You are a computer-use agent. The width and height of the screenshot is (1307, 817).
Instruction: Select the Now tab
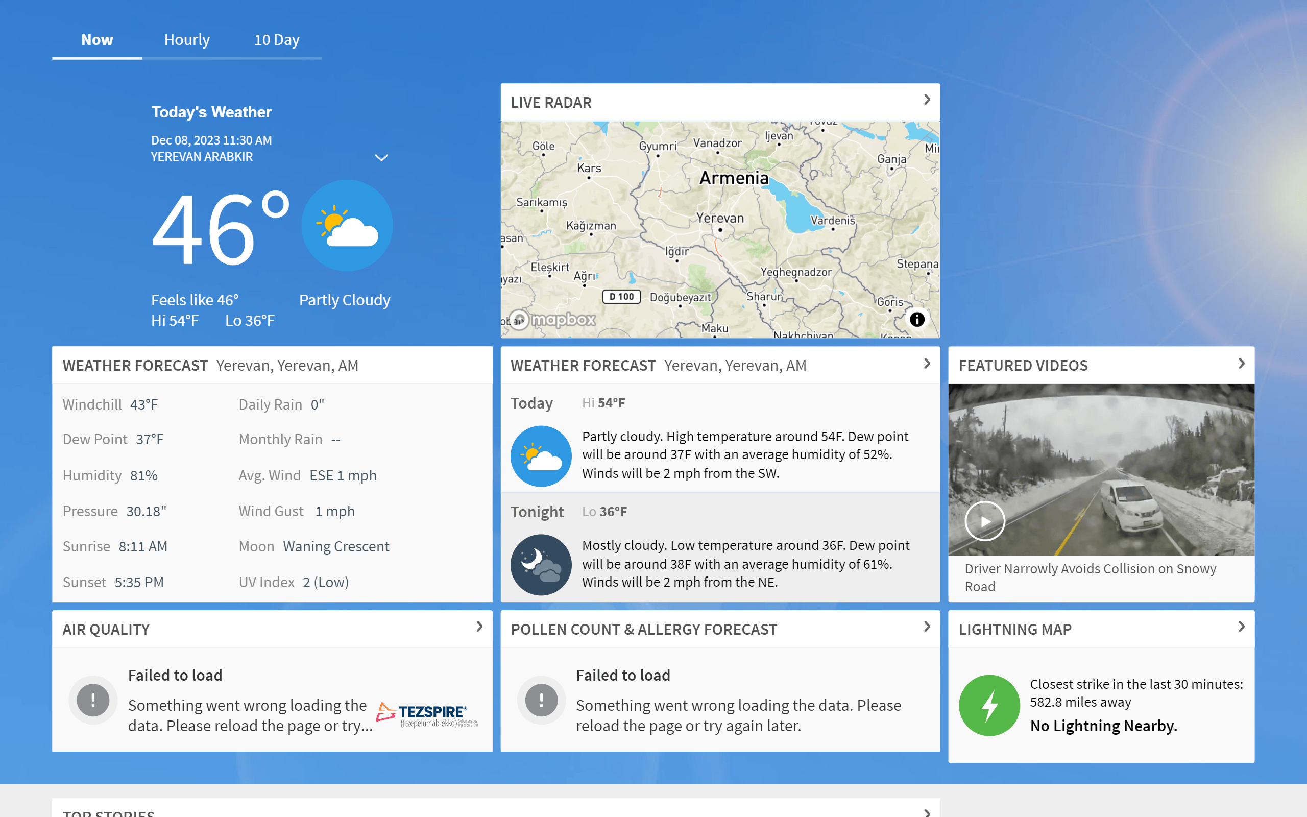97,40
